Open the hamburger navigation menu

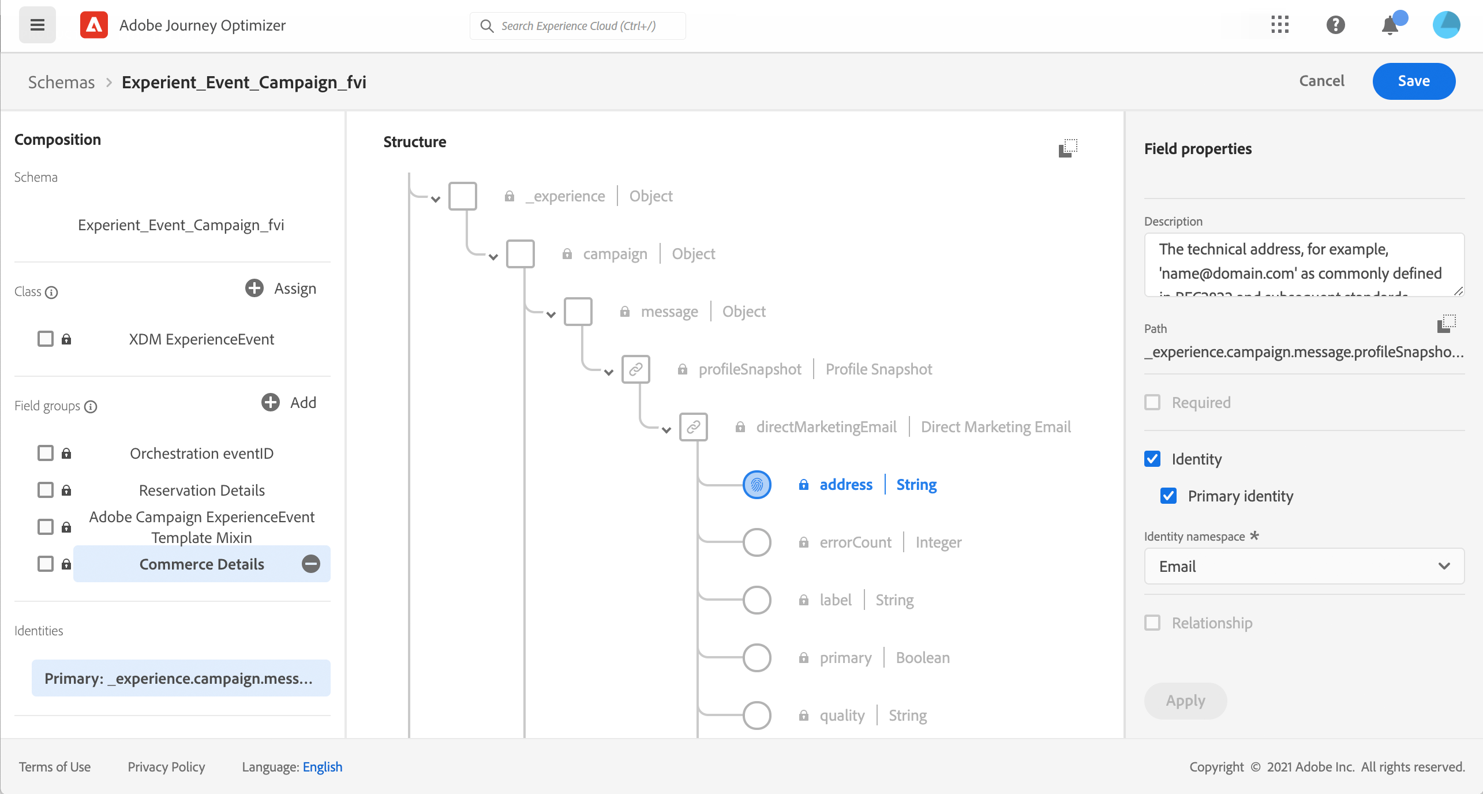[38, 25]
